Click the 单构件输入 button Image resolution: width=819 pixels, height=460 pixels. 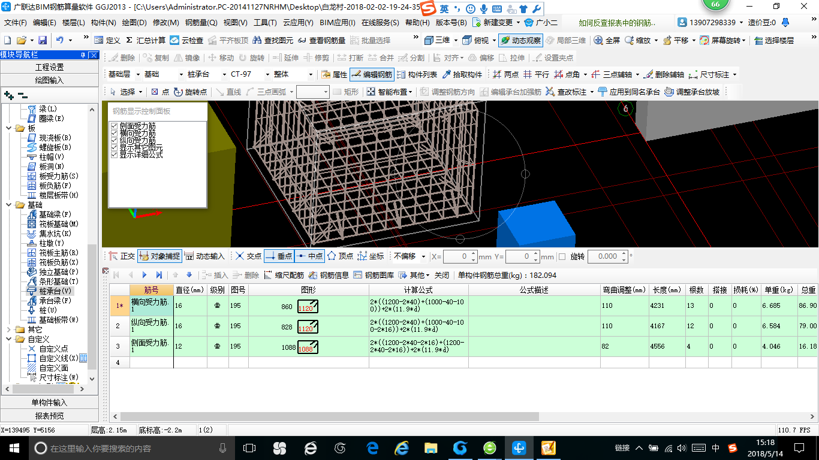[49, 402]
